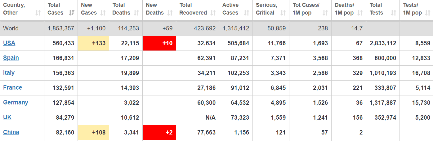
Task: Click sort icon next to Total Cases
Action: [x=71, y=13]
